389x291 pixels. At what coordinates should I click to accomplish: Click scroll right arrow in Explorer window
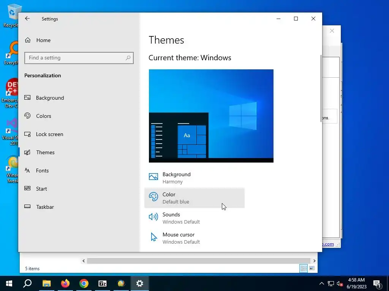click(314, 261)
